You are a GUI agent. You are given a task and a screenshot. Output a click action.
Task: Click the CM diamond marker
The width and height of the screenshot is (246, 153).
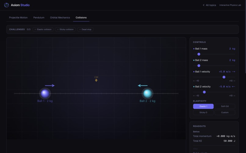96,80
